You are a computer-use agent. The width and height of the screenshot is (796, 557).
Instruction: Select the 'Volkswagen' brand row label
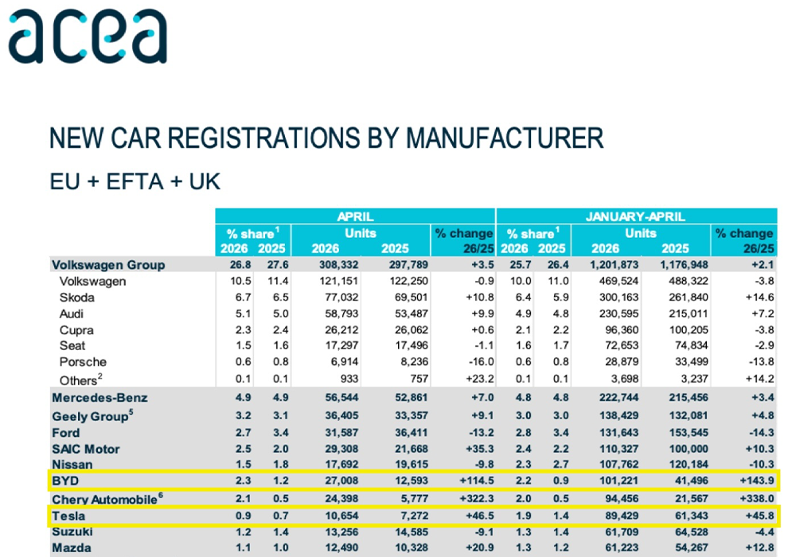click(92, 281)
